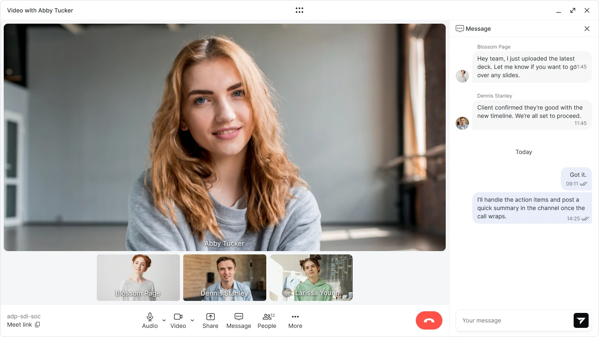This screenshot has height=337, width=599.
Task: End the call with the red hang-up button
Action: (x=429, y=320)
